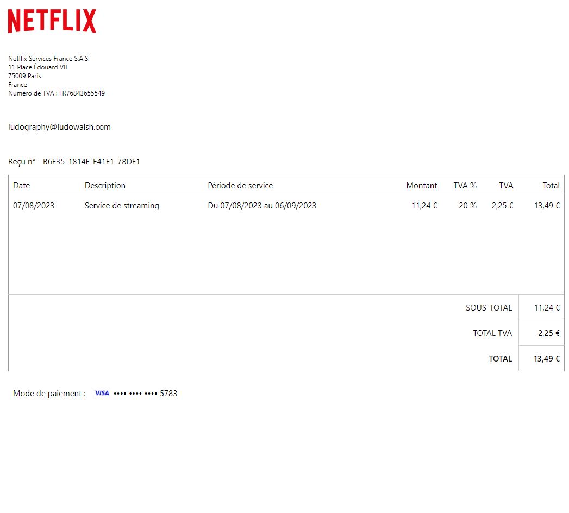569x513 pixels.
Task: Click the Visa card icon
Action: pos(102,393)
